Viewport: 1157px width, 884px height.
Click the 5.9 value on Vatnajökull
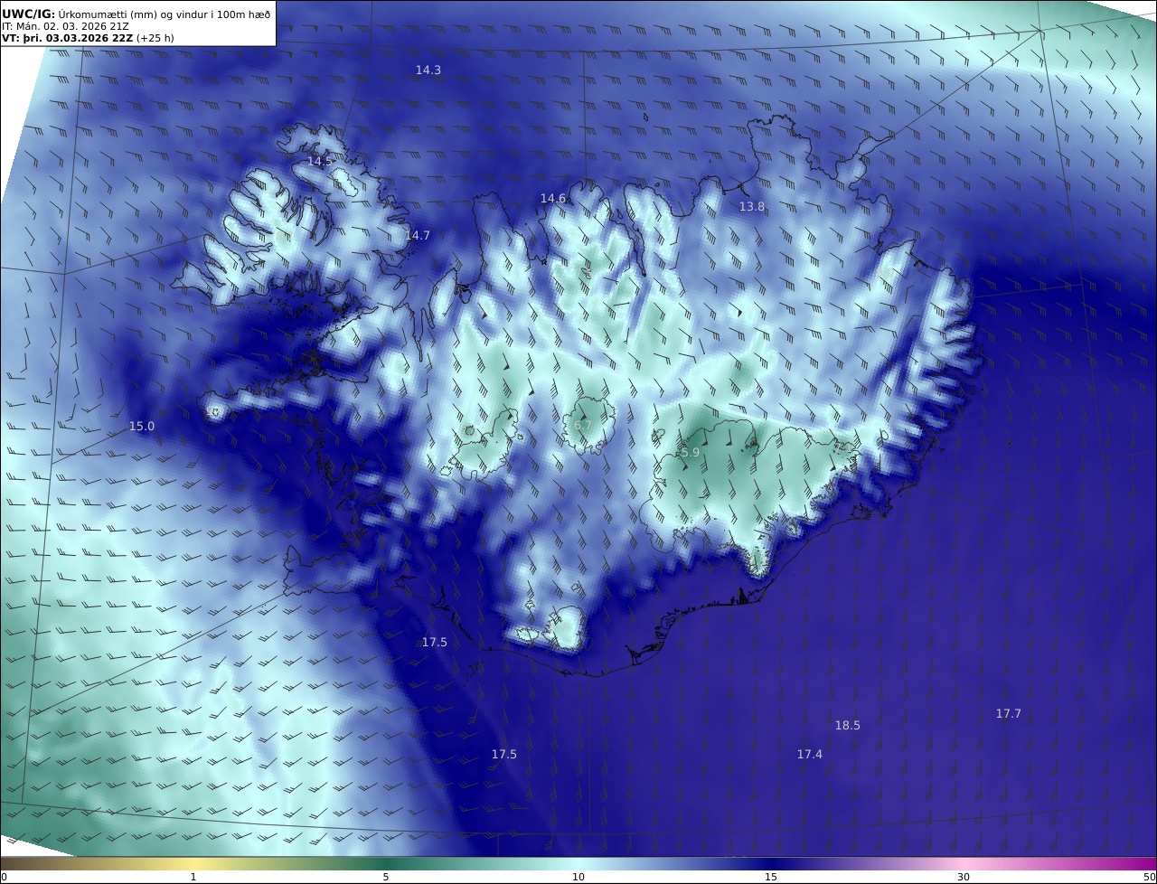coord(691,452)
